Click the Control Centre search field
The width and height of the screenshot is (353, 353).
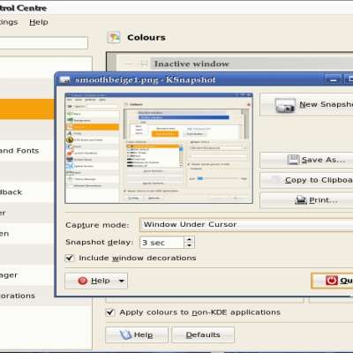44,42
